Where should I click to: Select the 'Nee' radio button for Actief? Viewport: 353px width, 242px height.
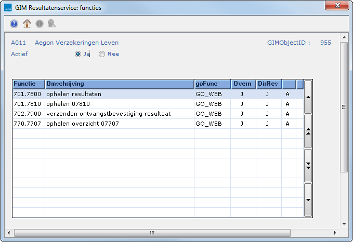(x=102, y=54)
